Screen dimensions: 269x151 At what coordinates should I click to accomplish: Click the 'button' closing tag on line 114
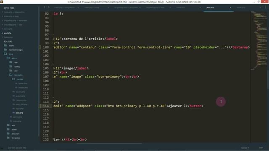[x=195, y=106]
